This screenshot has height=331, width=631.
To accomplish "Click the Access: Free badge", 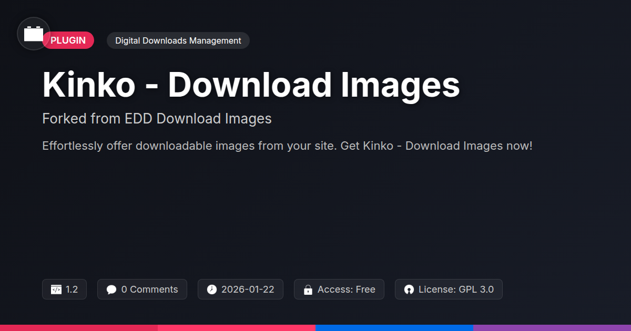I will (x=339, y=289).
